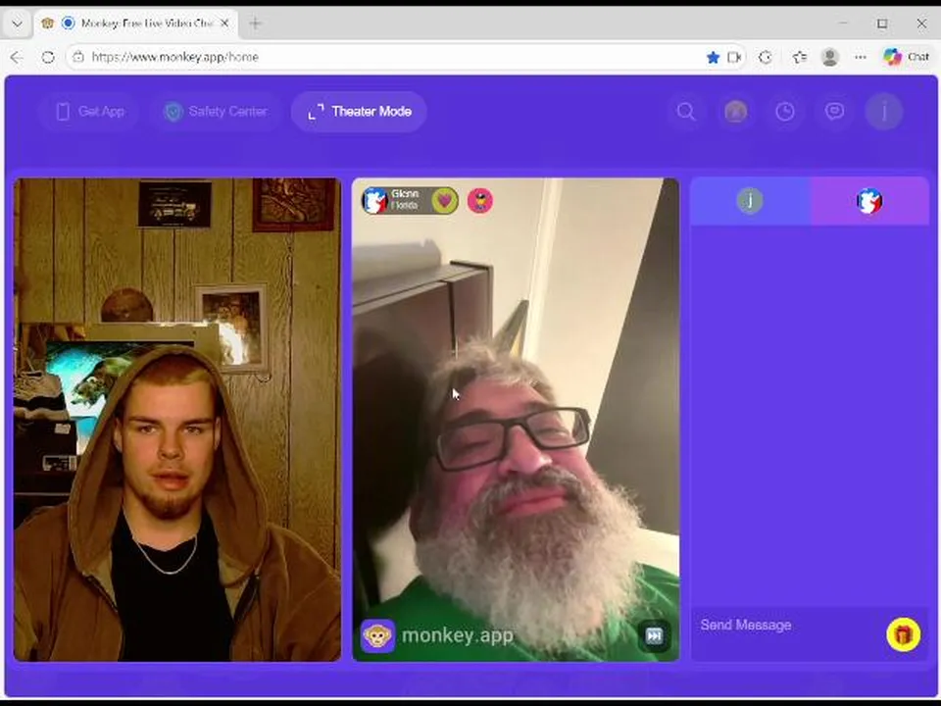Image resolution: width=941 pixels, height=706 pixels.
Task: Open the Get App button
Action: [x=89, y=112]
